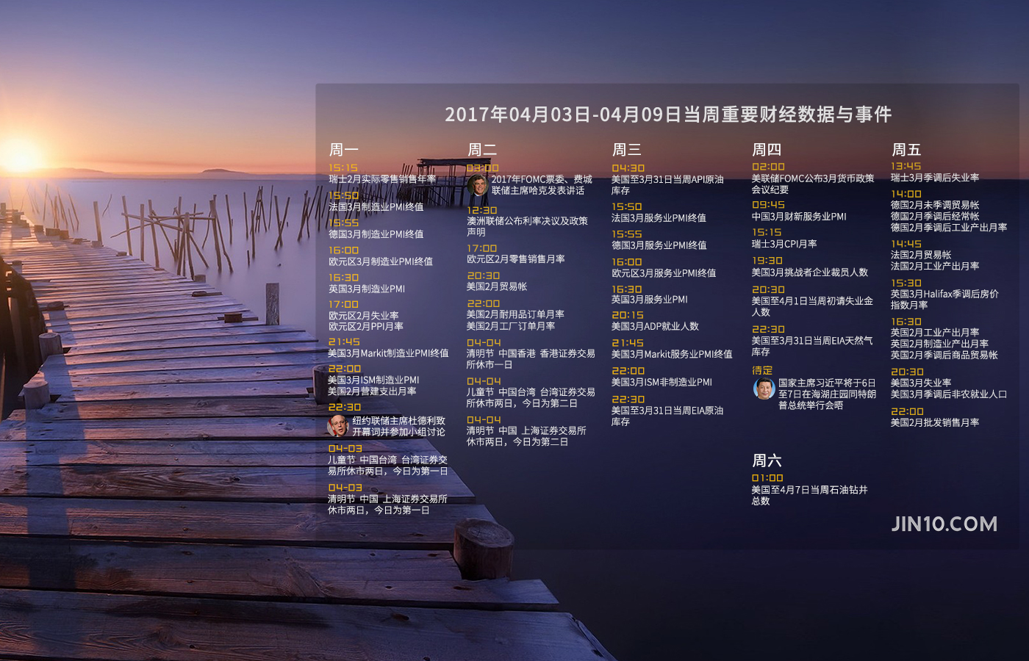The image size is (1029, 661).
Task: Select the 周六 day heading
Action: click(x=766, y=460)
